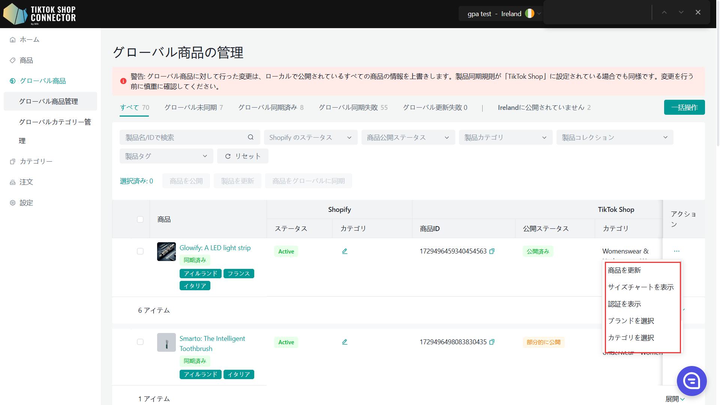Switch to すべて 70 tab
Image resolution: width=720 pixels, height=405 pixels.
[134, 108]
